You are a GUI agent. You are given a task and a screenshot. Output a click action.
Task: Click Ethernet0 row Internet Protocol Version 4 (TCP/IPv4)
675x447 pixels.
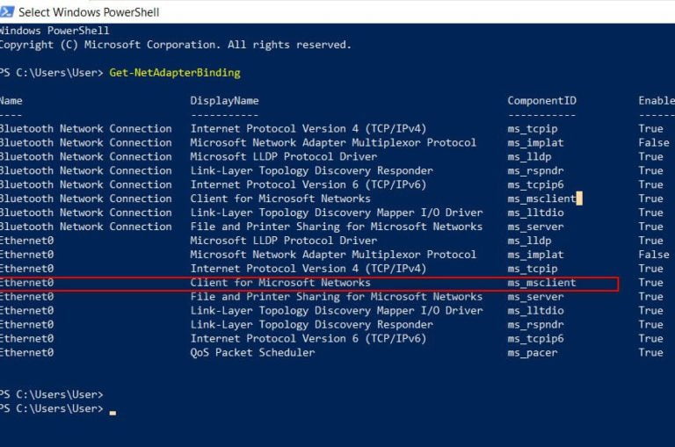308,269
